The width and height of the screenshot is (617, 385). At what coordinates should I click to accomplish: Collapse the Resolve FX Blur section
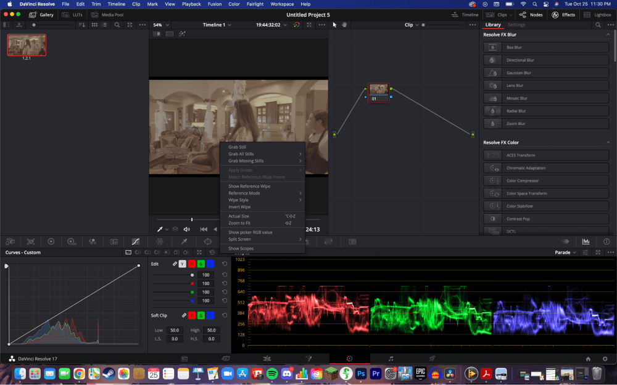click(x=608, y=34)
